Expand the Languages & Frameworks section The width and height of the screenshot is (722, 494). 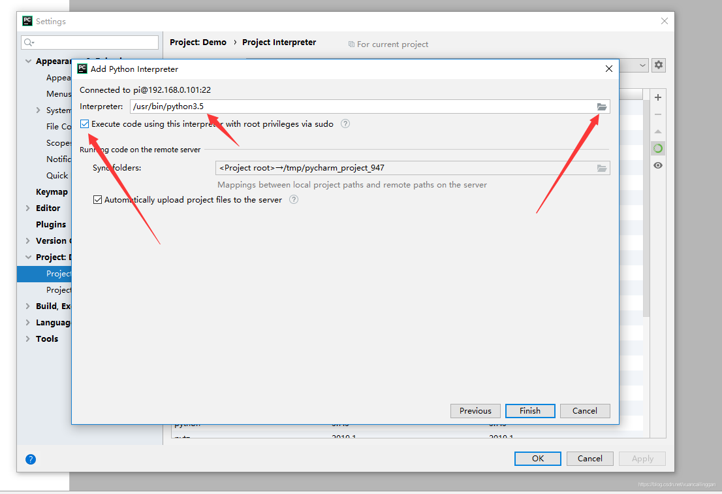[x=28, y=323]
